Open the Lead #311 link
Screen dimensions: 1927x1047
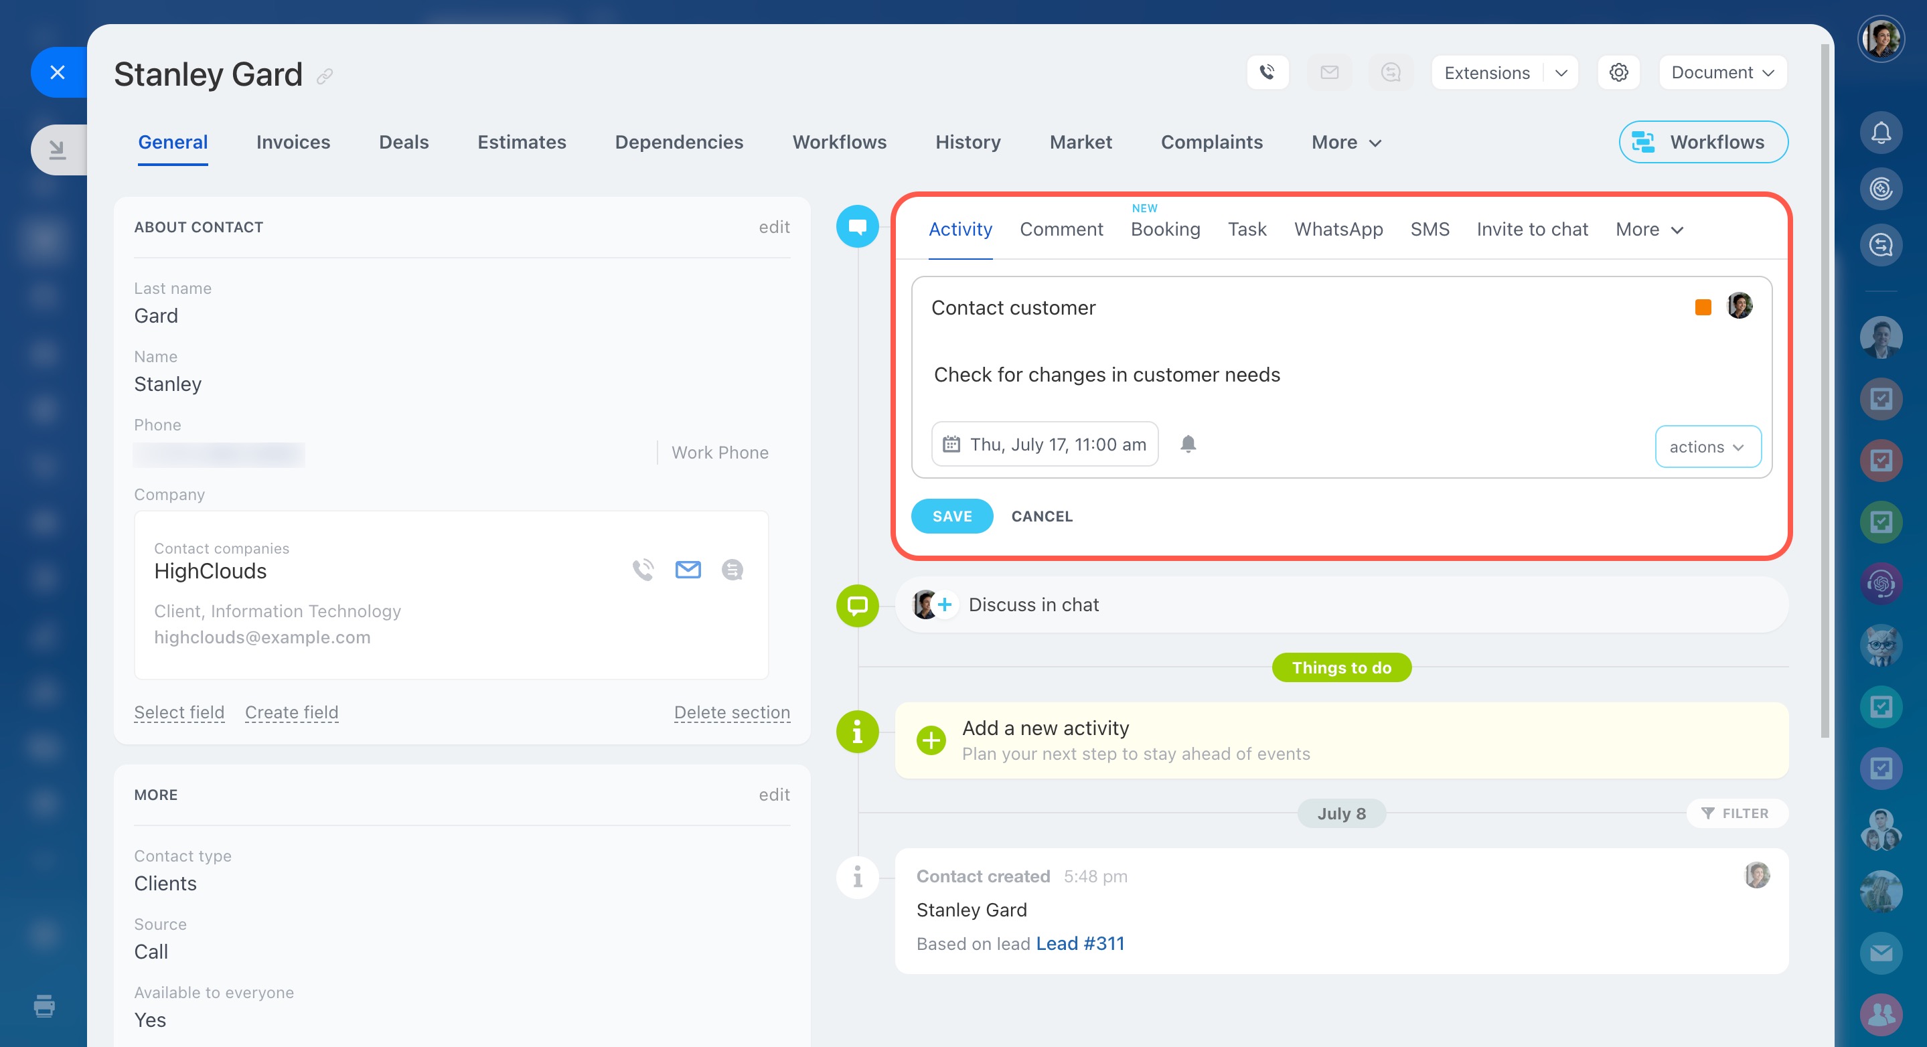(1079, 944)
